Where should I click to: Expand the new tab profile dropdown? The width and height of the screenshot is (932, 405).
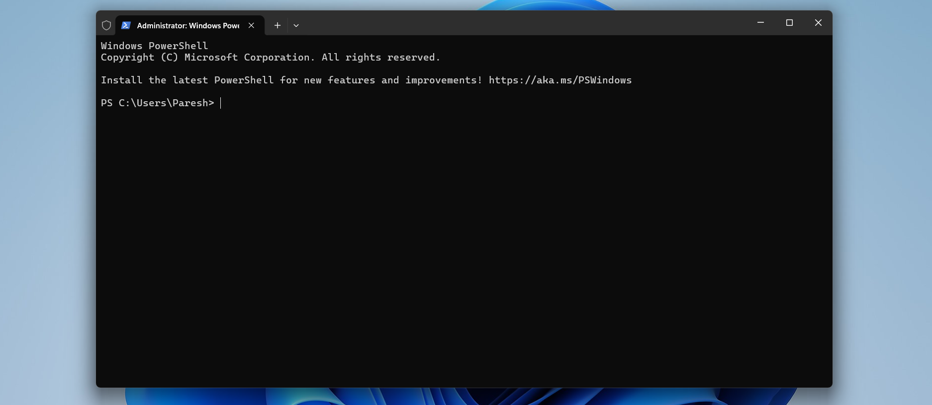coord(296,25)
